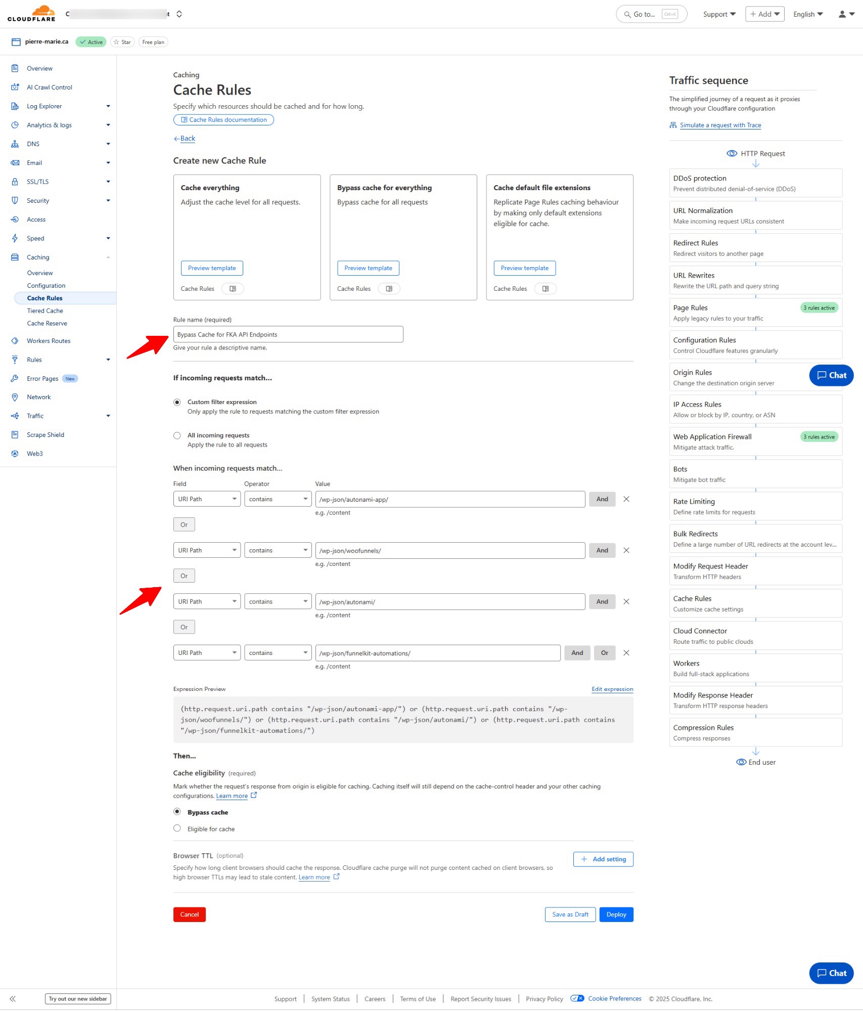863x1011 pixels.
Task: Click the Web3 sidebar icon
Action: [15, 453]
